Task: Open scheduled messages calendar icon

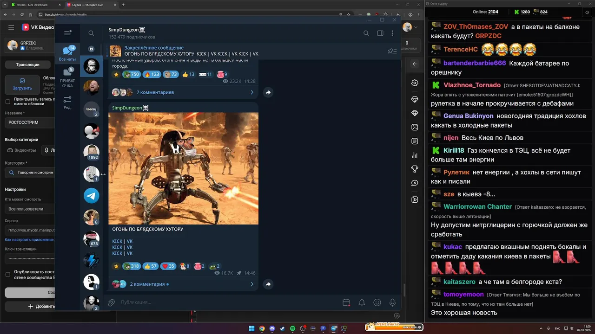Action: pyautogui.click(x=346, y=302)
